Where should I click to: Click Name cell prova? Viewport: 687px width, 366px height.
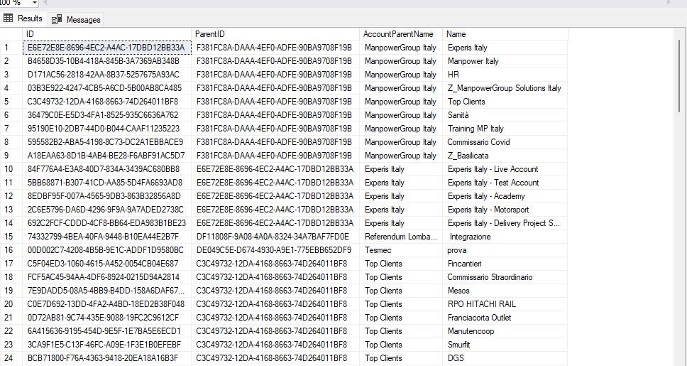505,250
